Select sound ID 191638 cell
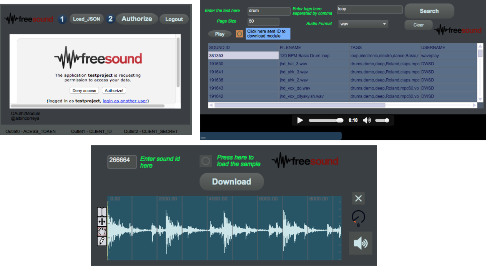This screenshot has height=266, width=492. pos(243,80)
